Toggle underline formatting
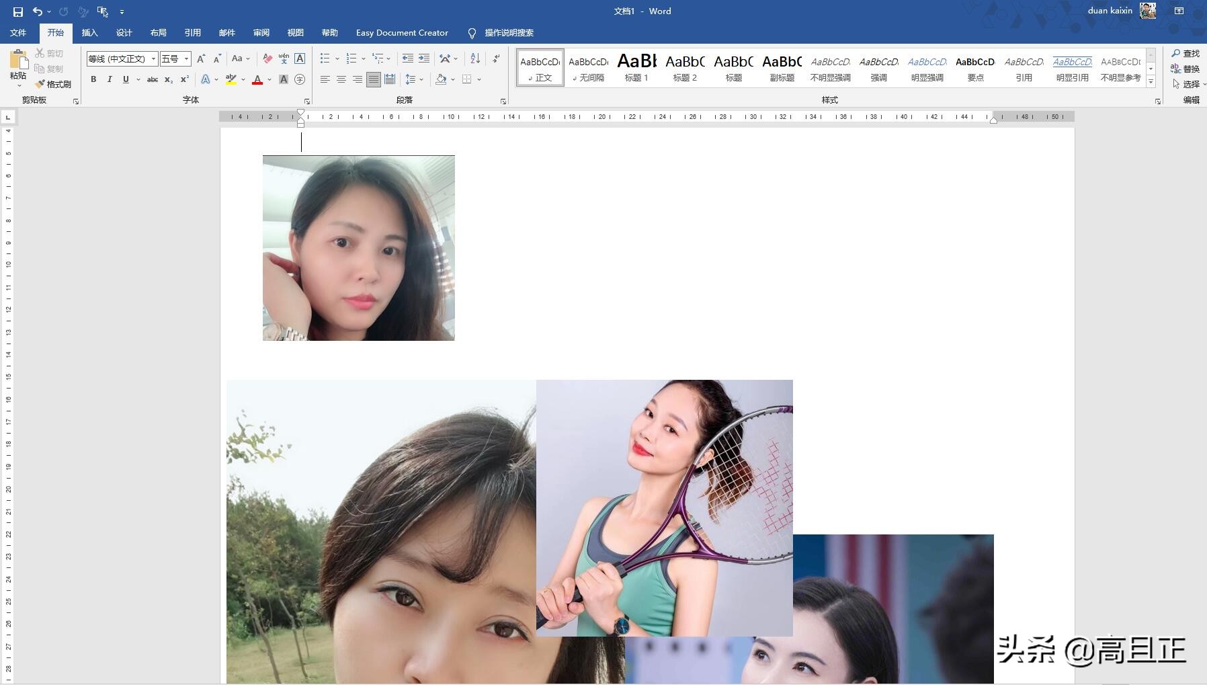The height and width of the screenshot is (685, 1207). (x=125, y=79)
